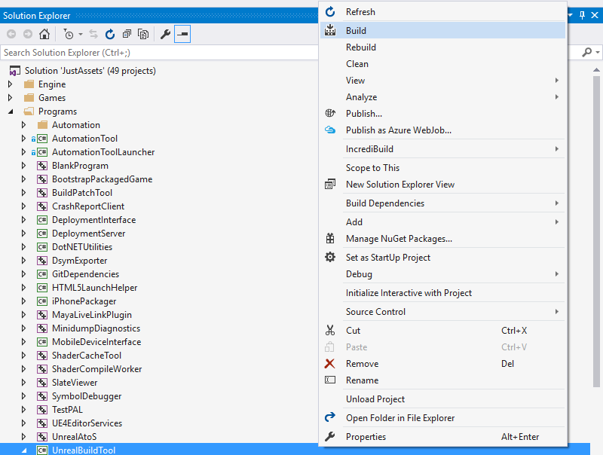
Task: Select the Home icon in the toolbar
Action: (45, 33)
